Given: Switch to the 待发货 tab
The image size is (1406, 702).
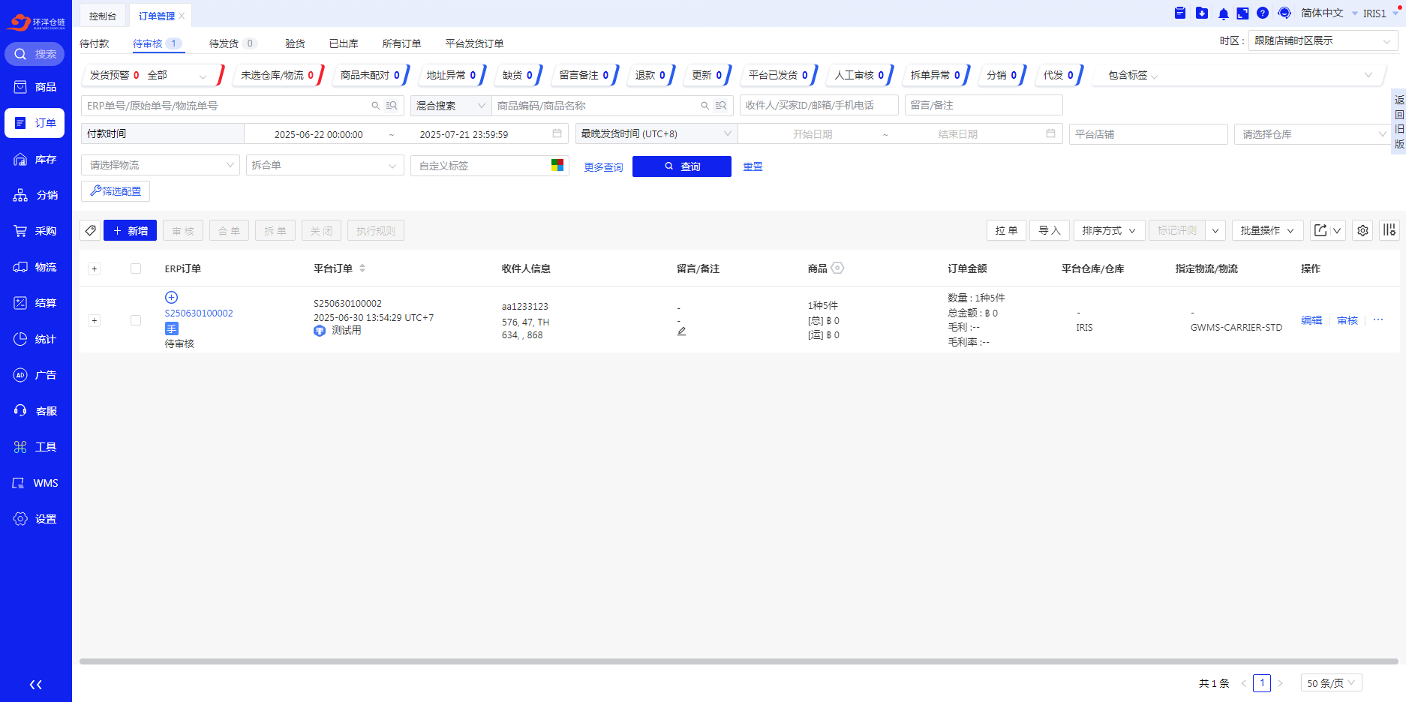Looking at the screenshot, I should [224, 43].
